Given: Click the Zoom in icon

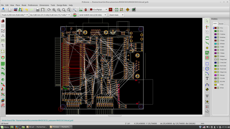Looking at the screenshot, I should (54, 10).
